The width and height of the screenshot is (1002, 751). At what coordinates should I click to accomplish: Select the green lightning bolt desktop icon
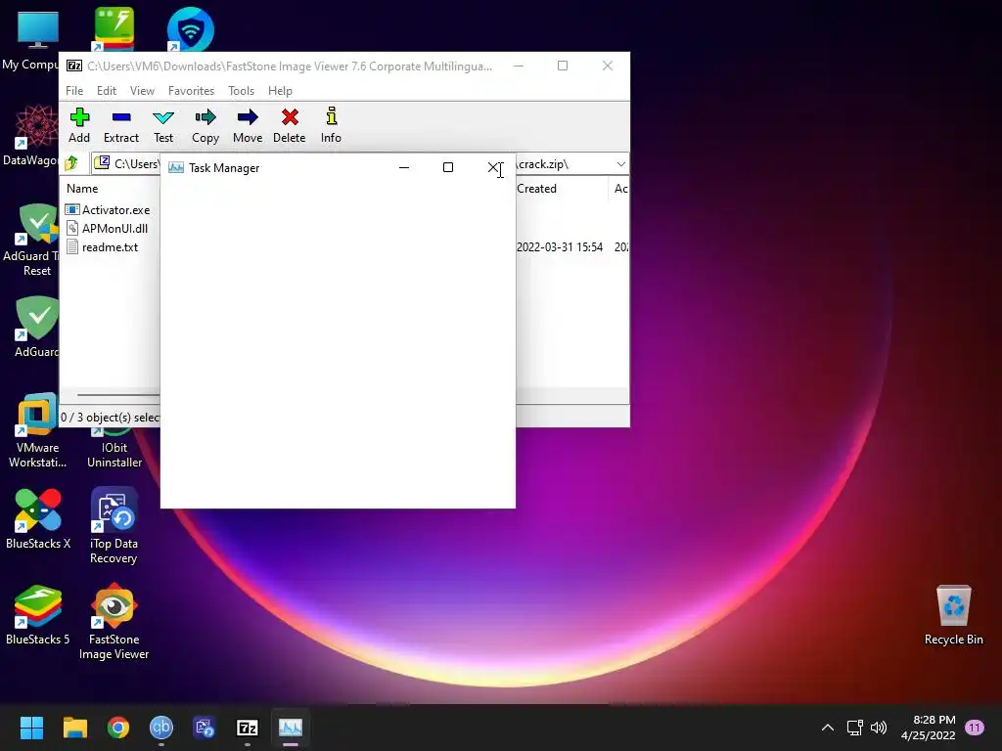coord(114,28)
